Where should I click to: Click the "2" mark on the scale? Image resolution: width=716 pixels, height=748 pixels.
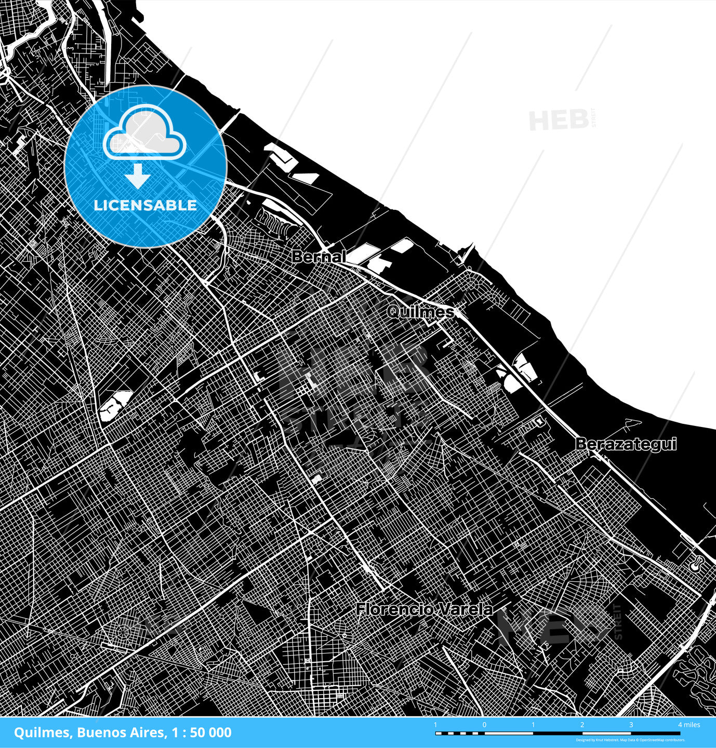(x=582, y=725)
